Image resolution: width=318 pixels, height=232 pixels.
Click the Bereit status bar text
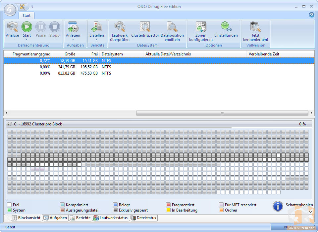click(10, 227)
